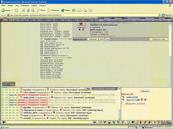The image size is (173, 129).
Task: Sort inventory by названию
Action: 93,39
